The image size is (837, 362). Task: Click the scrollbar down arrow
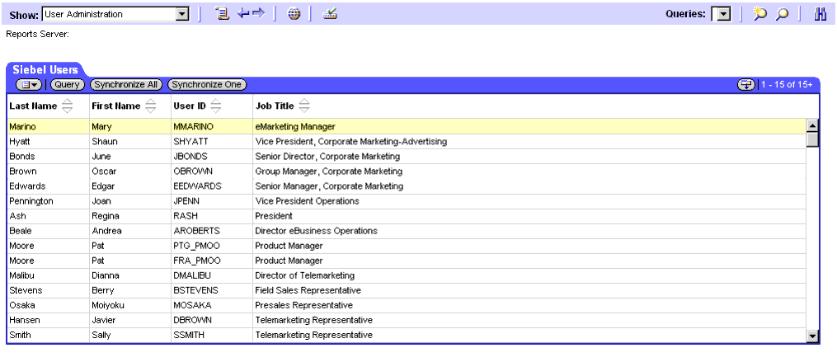(x=812, y=336)
